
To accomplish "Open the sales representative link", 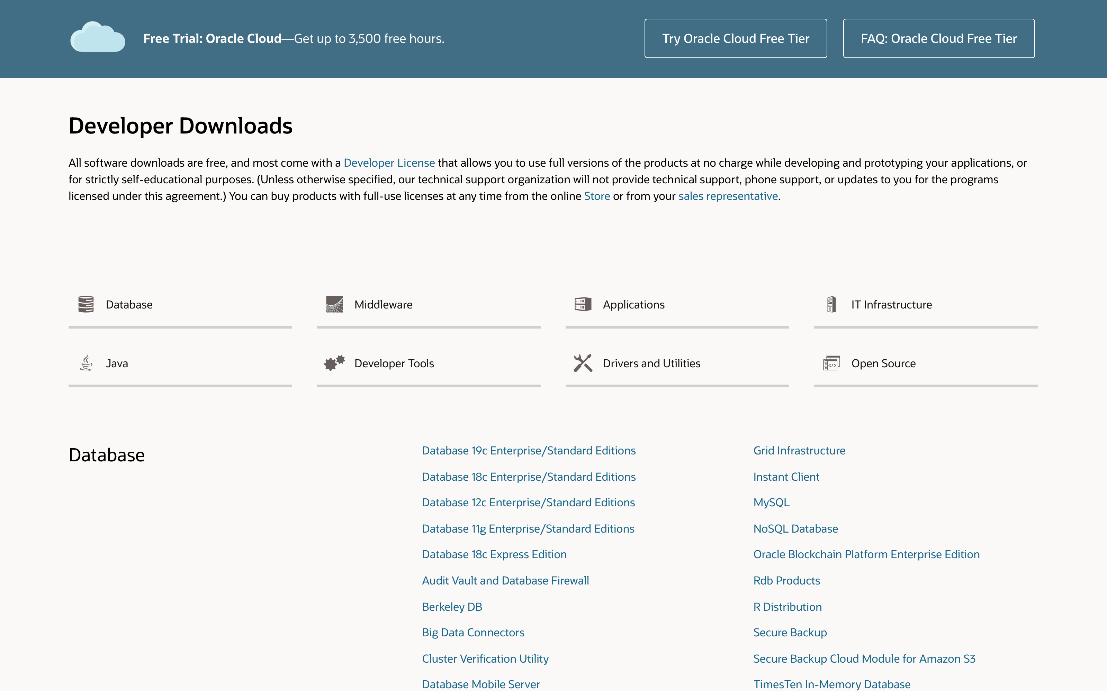I will pyautogui.click(x=728, y=196).
